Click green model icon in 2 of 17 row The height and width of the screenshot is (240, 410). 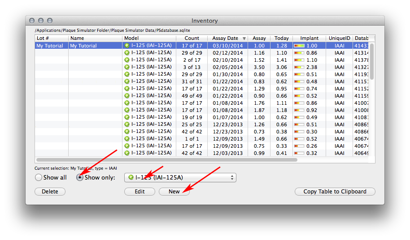(x=127, y=60)
